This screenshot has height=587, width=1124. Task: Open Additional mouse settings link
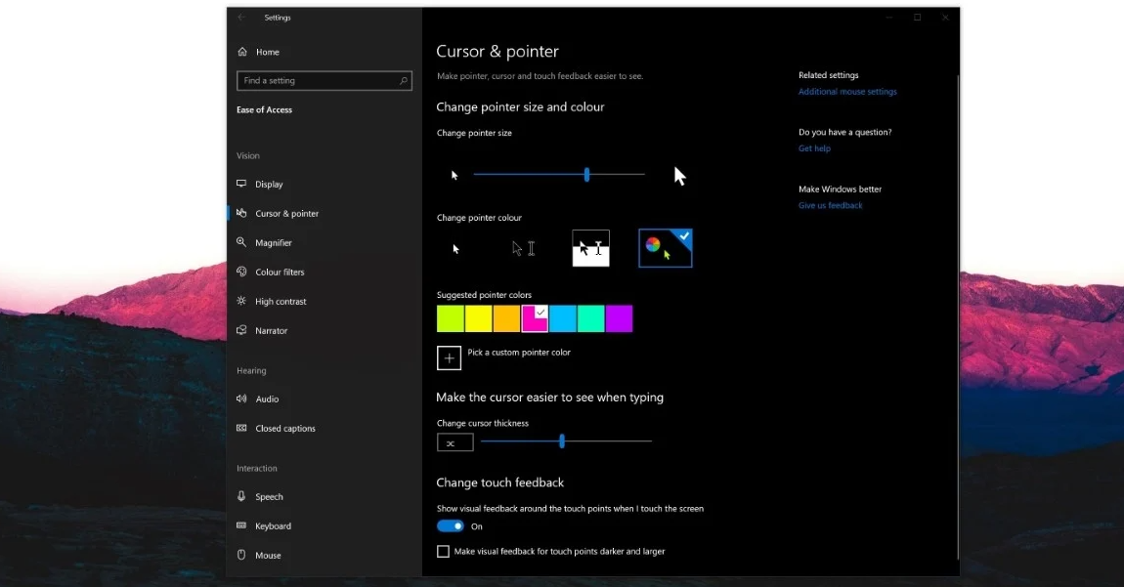[847, 92]
